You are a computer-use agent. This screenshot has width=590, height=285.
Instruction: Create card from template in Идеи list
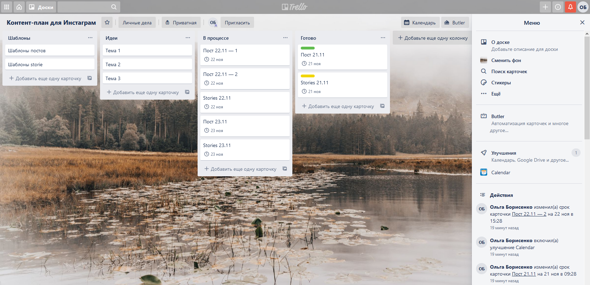point(187,92)
